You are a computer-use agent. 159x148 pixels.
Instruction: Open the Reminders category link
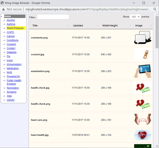pos(13,88)
